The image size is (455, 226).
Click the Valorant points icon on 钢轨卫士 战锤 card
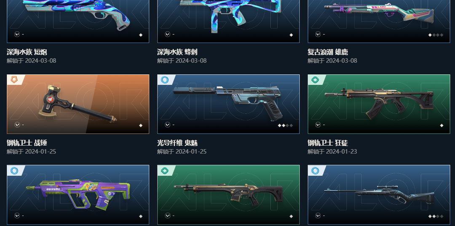click(17, 125)
